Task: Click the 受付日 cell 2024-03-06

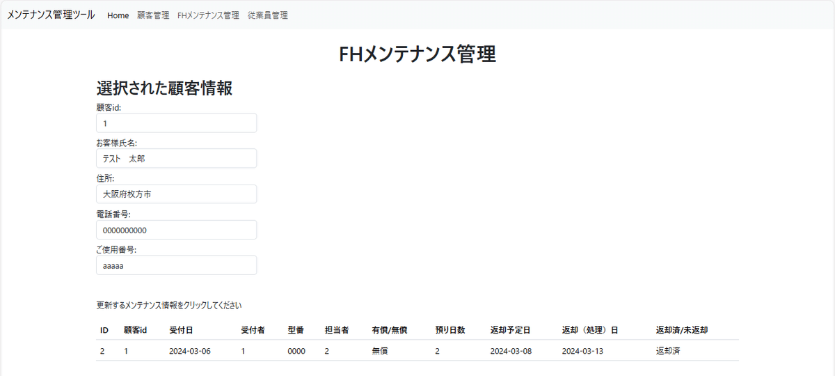Action: point(189,351)
